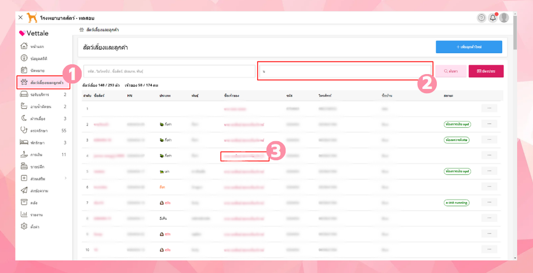Open the help question mark icon

481,18
